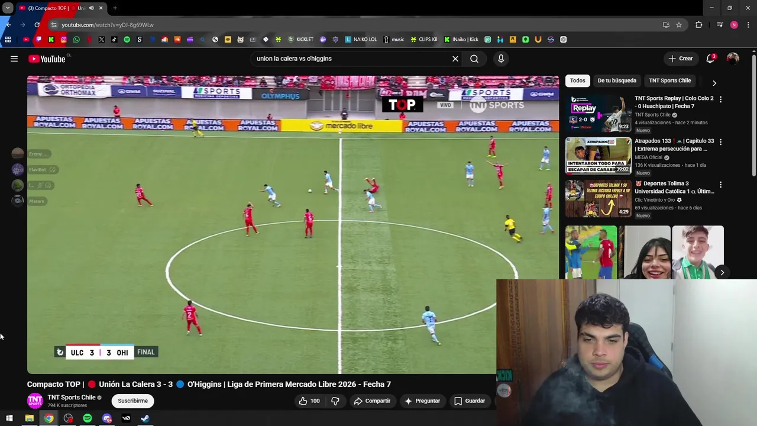Open the Windows Start menu
757x426 pixels.
click(x=9, y=418)
